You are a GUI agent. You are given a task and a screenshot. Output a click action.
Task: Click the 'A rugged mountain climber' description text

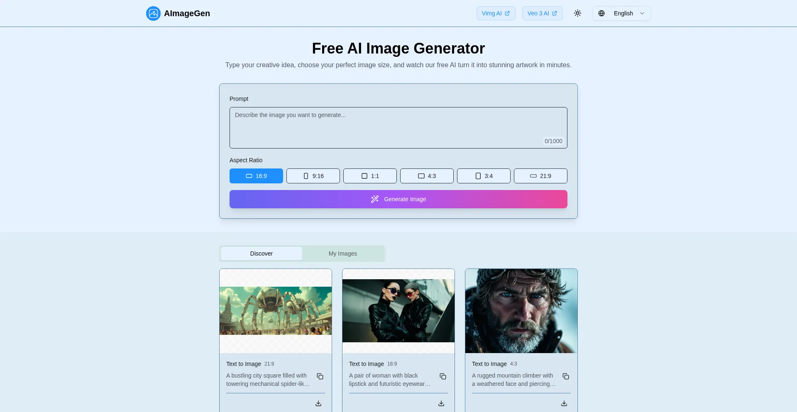[514, 380]
